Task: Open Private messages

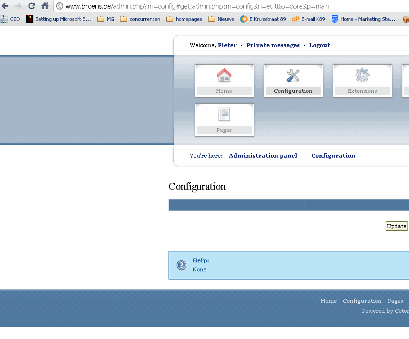Action: 273,45
